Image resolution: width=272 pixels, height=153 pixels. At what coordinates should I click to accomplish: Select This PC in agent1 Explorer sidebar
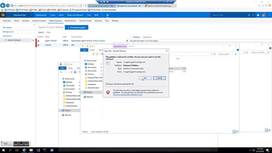tap(90, 92)
